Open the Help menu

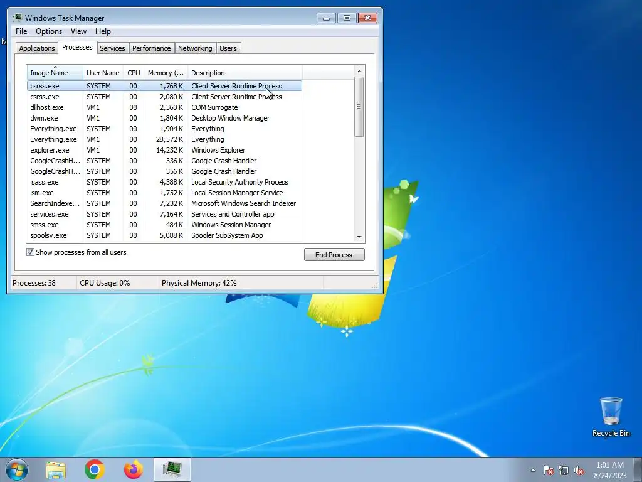coord(103,31)
